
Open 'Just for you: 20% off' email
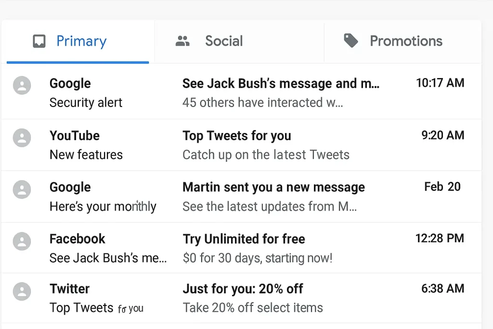[243, 289]
